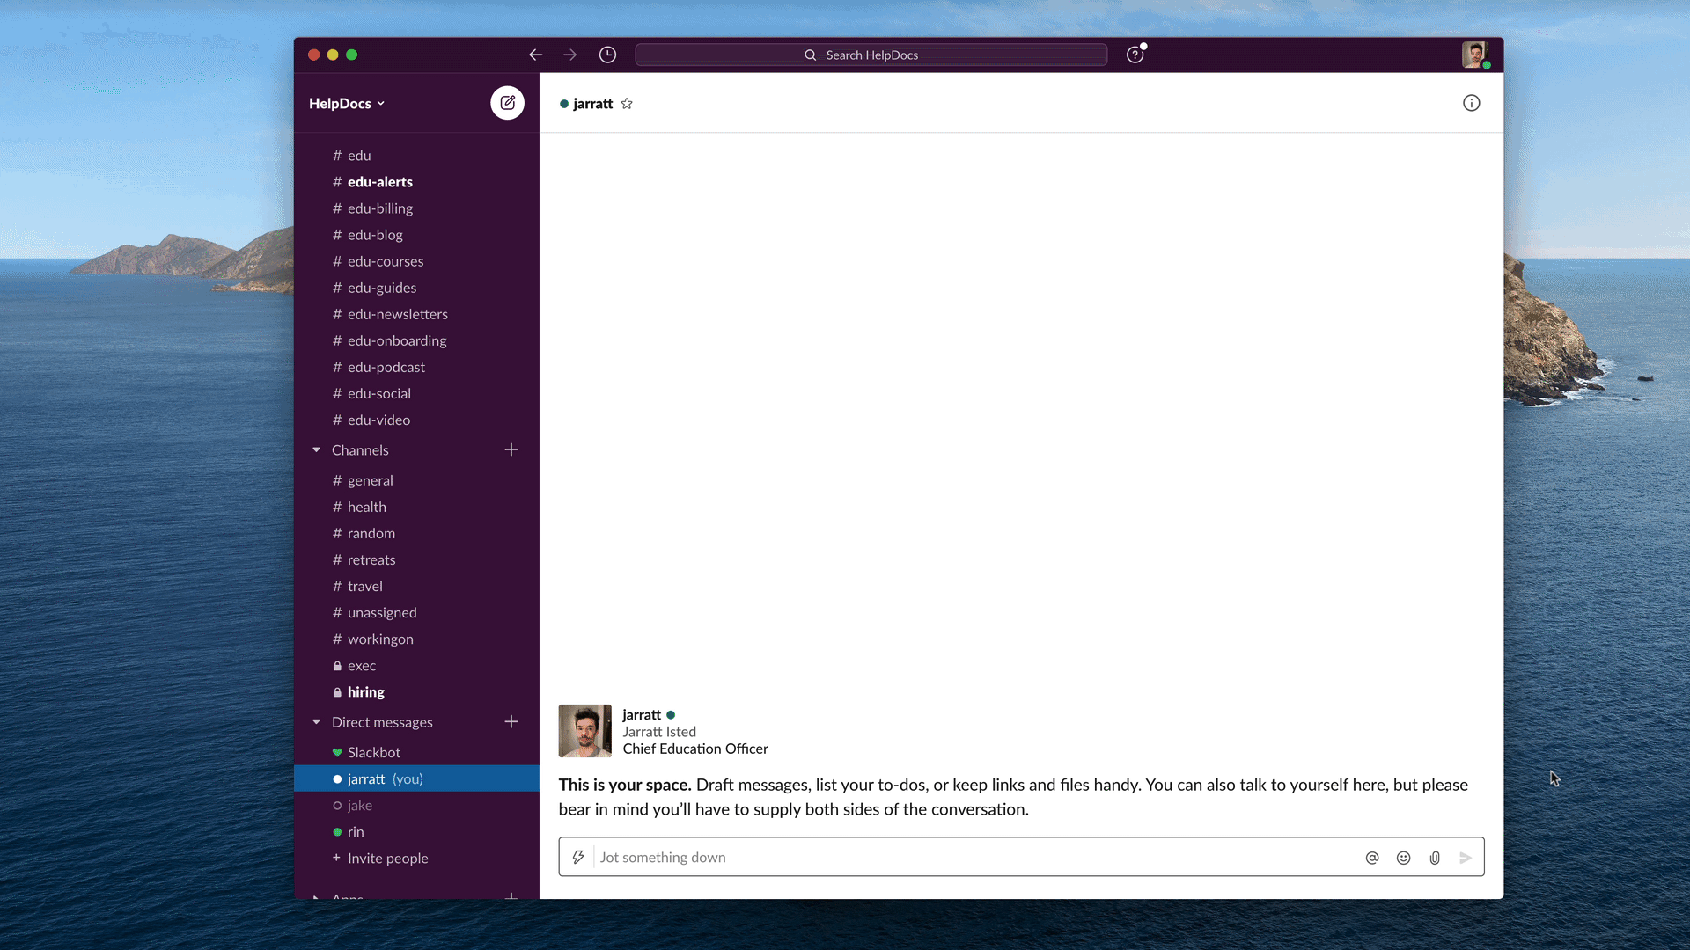Open jarratt's profile picture thumbnail
The image size is (1690, 950).
(584, 731)
